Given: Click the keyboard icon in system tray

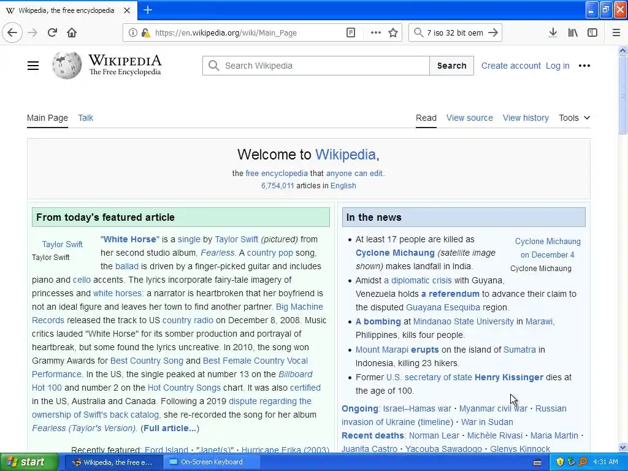Looking at the screenshot, I should click(x=537, y=462).
